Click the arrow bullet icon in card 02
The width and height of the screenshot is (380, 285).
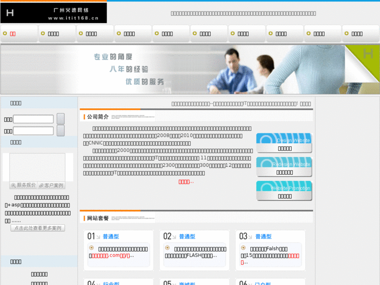click(x=167, y=248)
